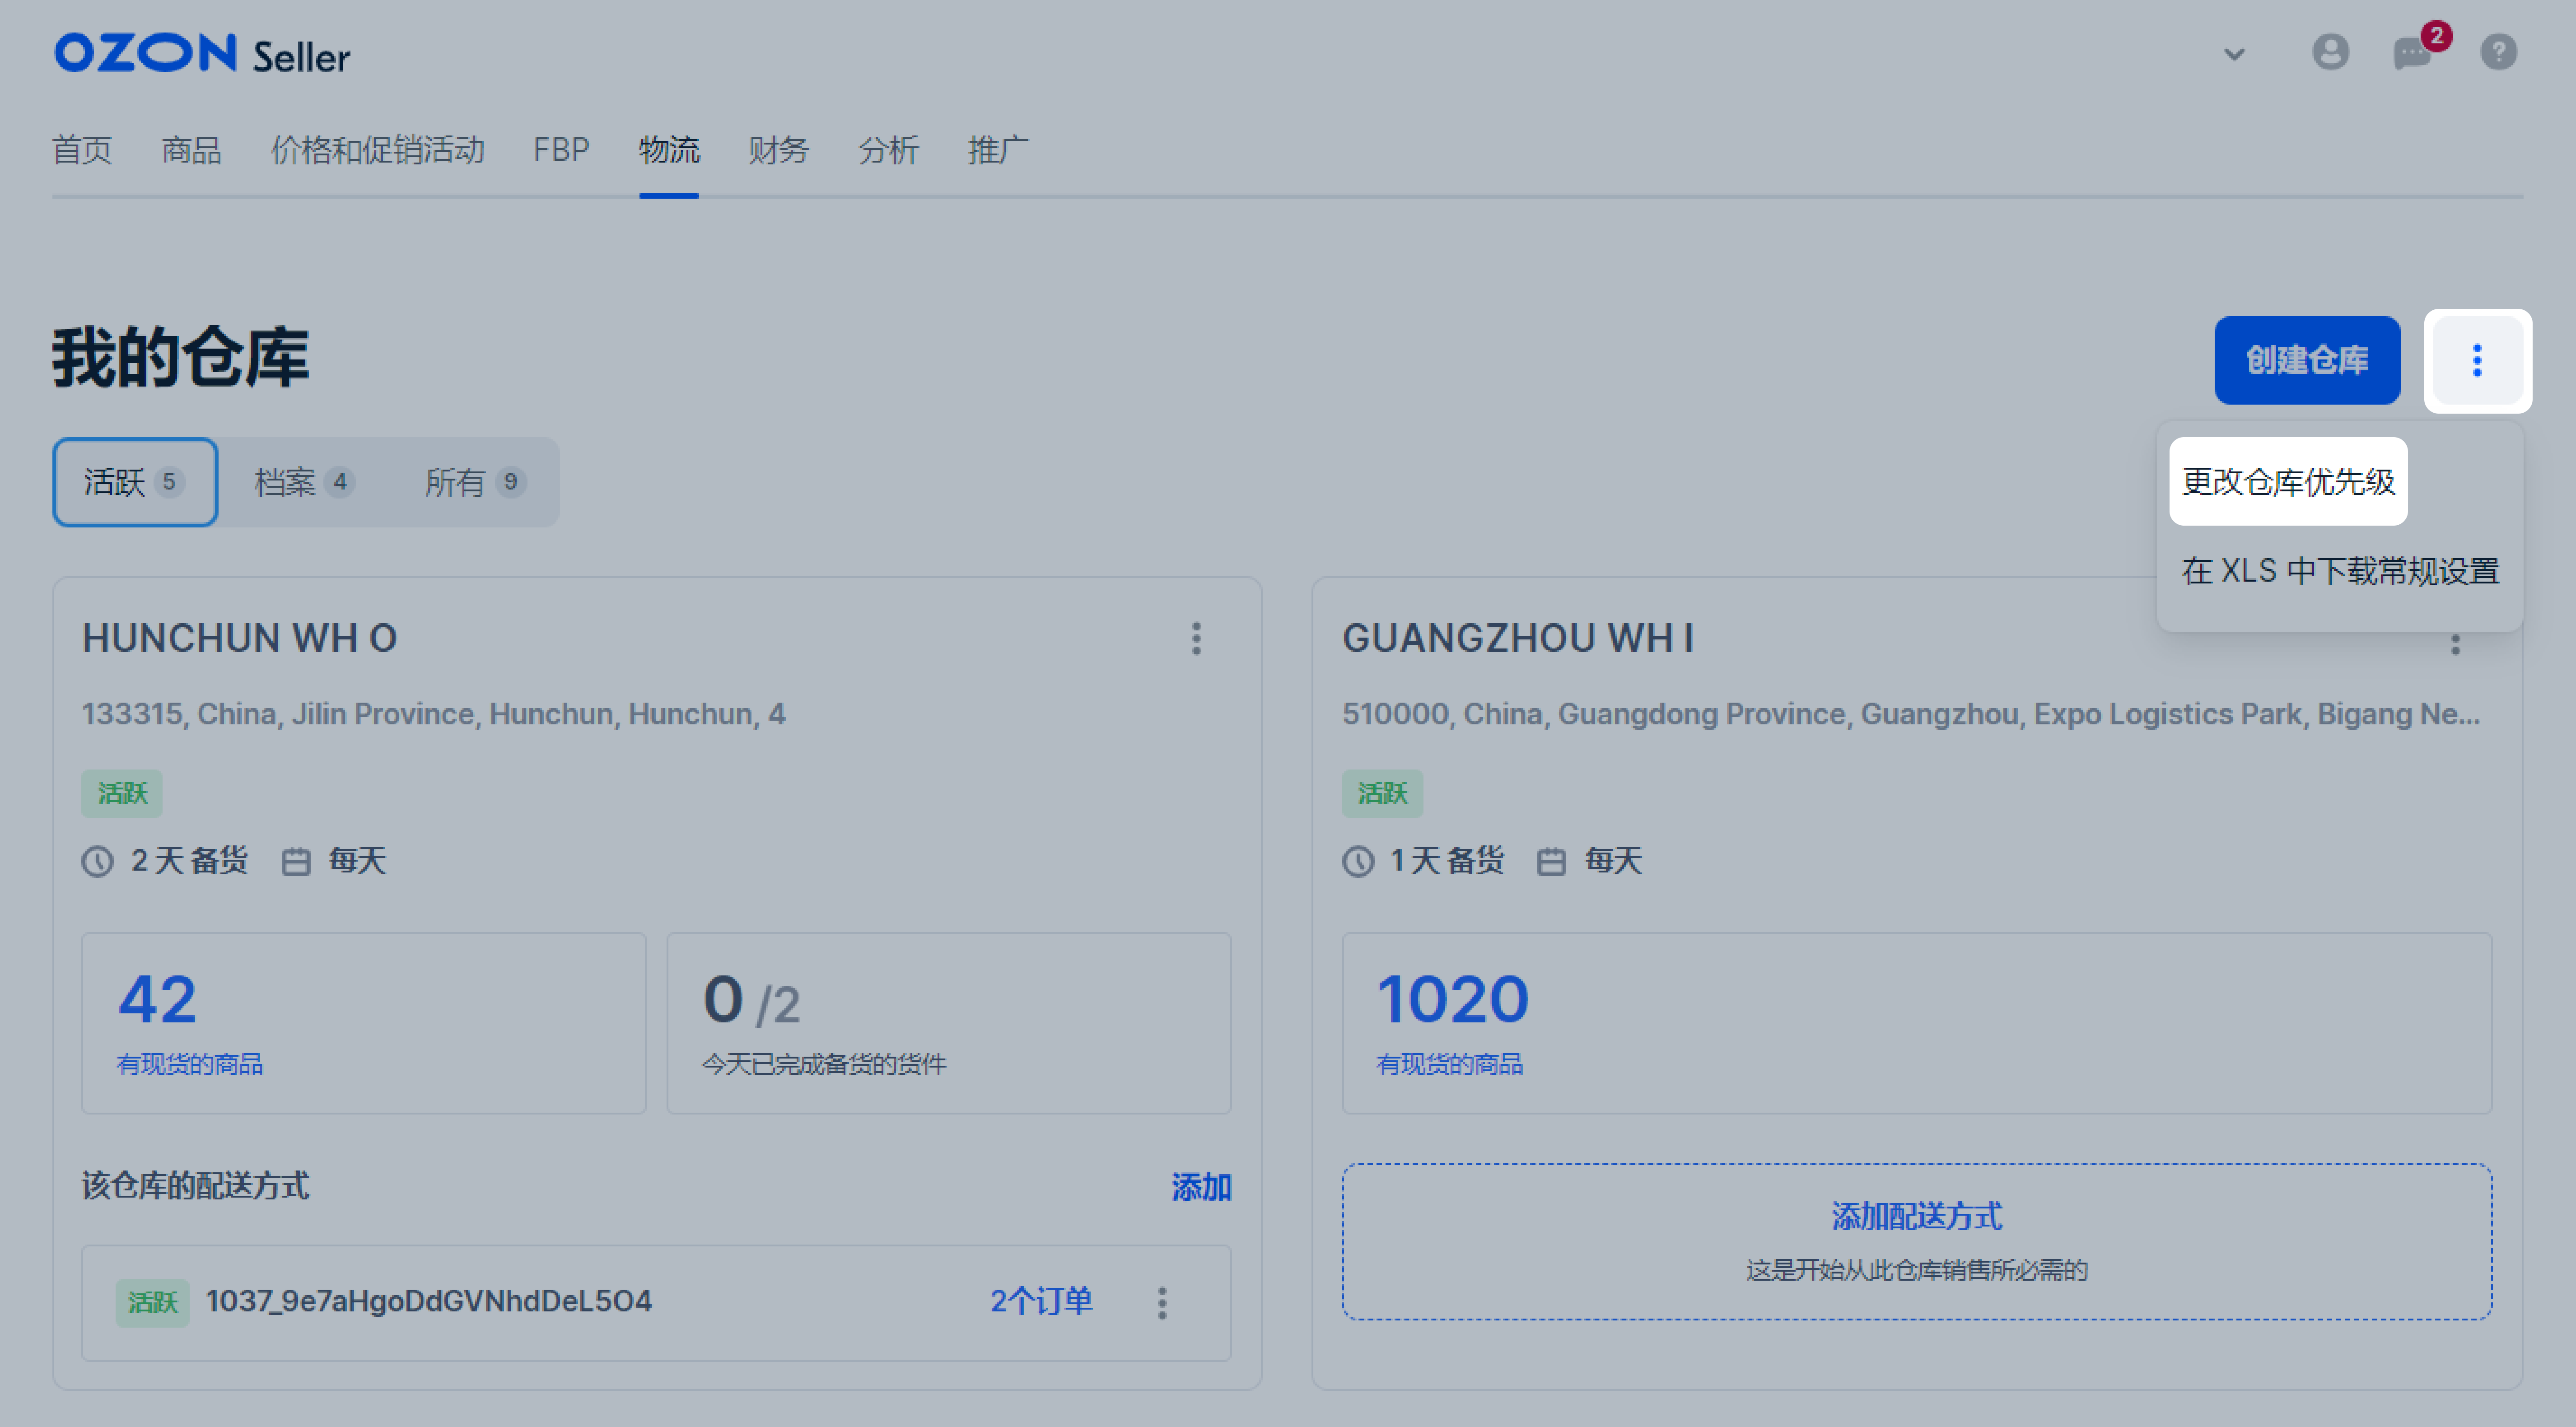Open the GUANGZHOU WH I card options menu
Screen dimensions: 2576x1427
(x=2455, y=644)
